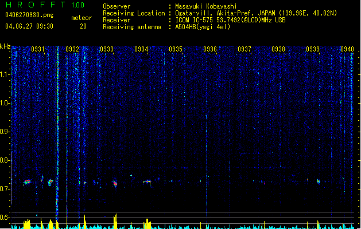
Task: Click the 'Receiver' field label
Action: pos(117,20)
